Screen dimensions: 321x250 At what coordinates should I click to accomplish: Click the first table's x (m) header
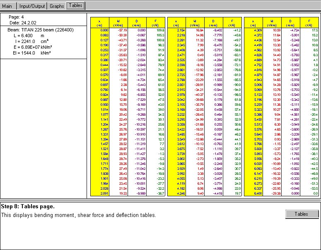pos(100,22)
